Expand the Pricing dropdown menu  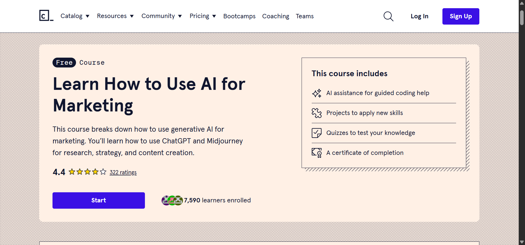(203, 16)
